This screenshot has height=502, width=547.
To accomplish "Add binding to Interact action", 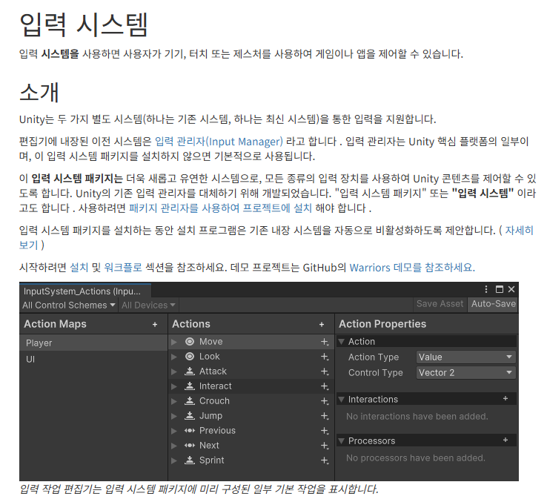I will (x=325, y=386).
